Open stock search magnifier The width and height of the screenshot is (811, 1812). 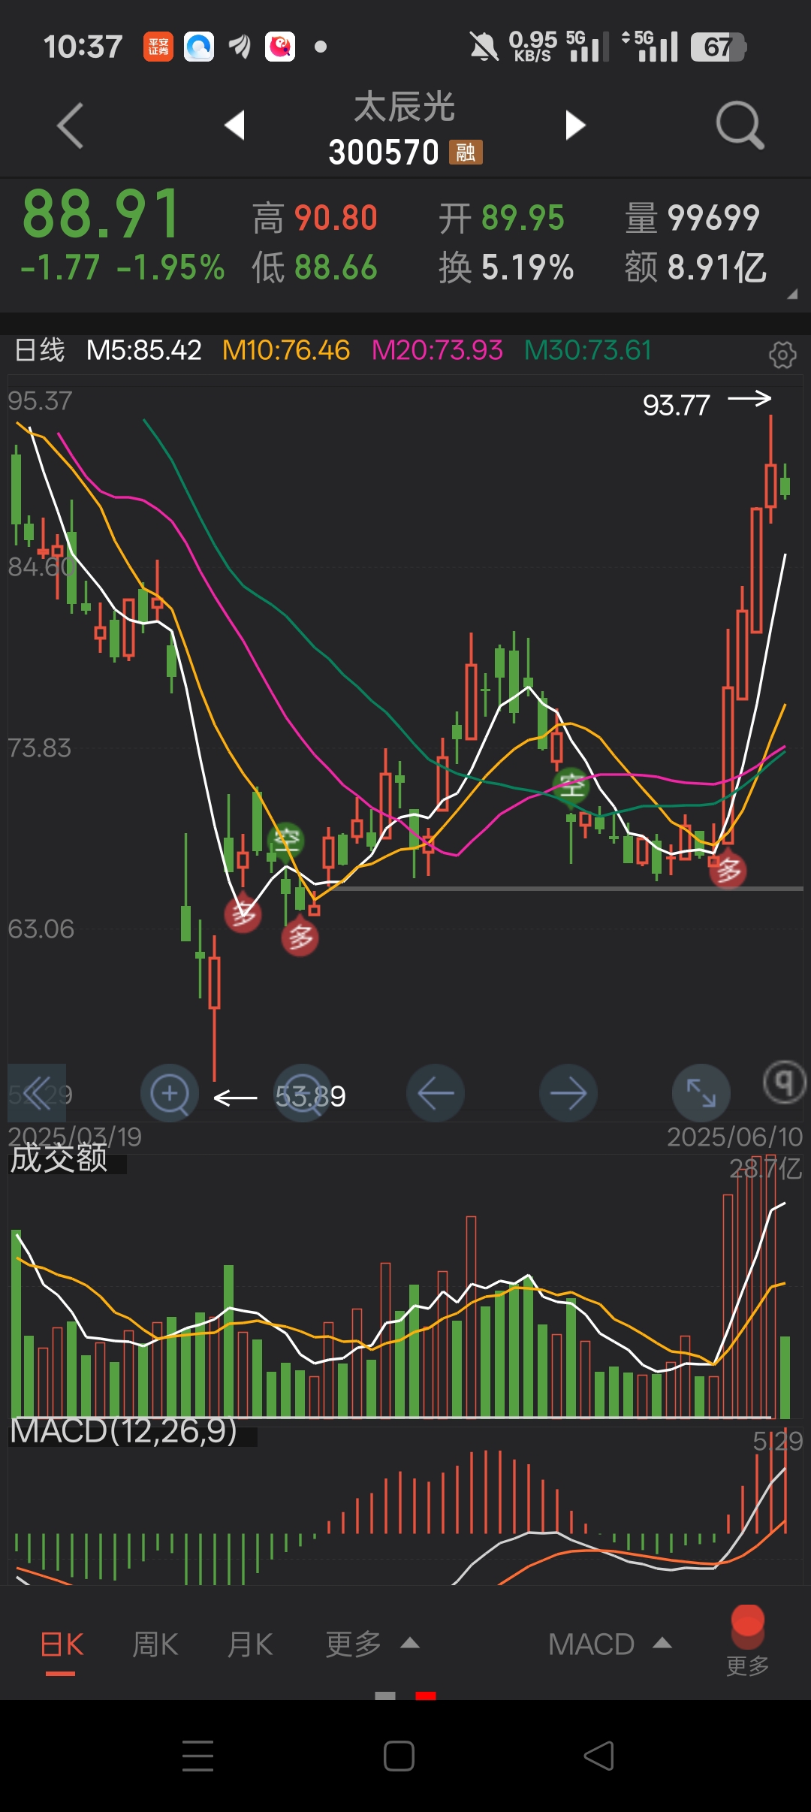[x=740, y=125]
